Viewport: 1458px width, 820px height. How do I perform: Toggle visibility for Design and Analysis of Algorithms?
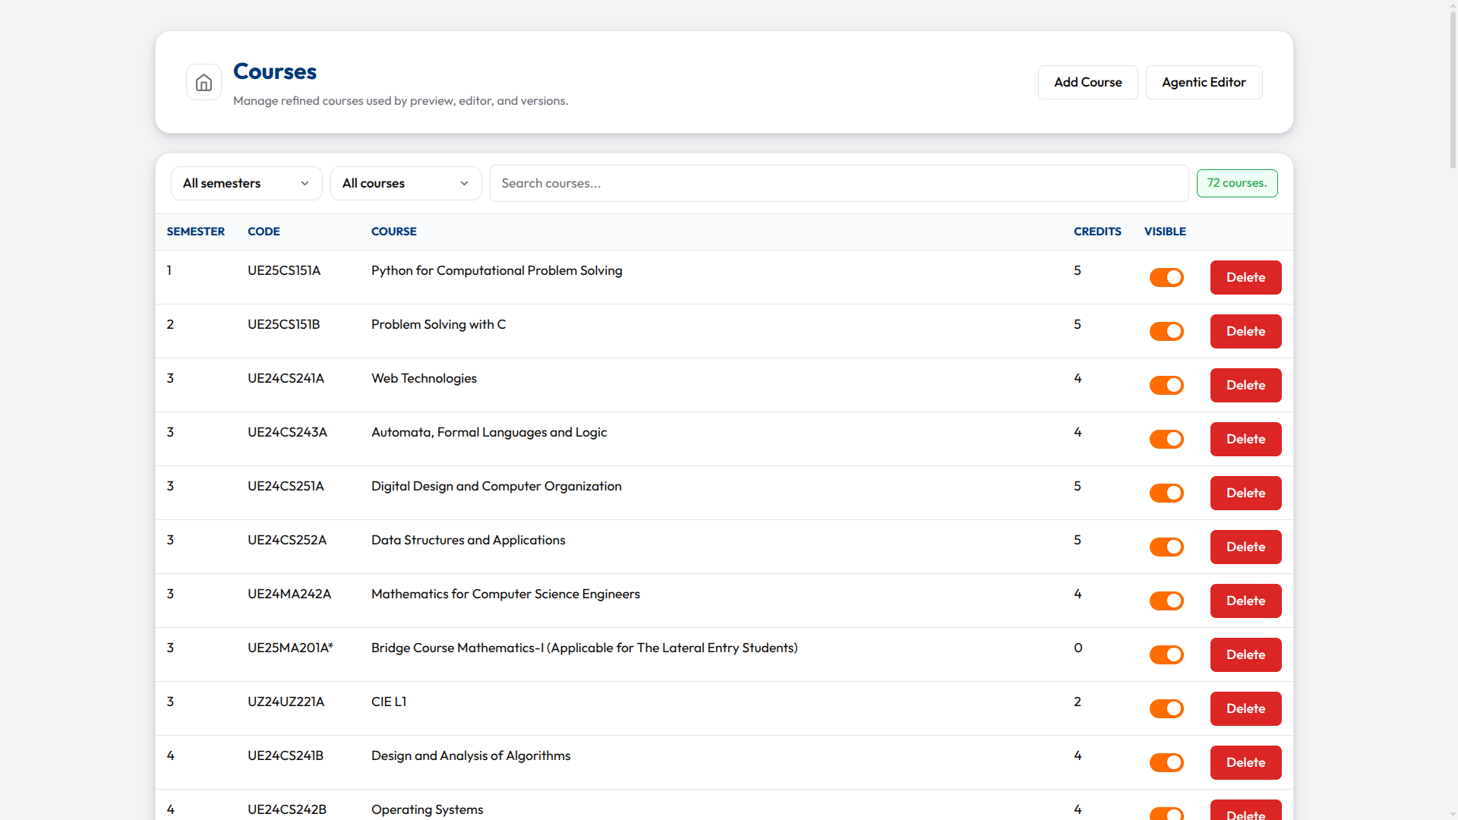click(1166, 762)
